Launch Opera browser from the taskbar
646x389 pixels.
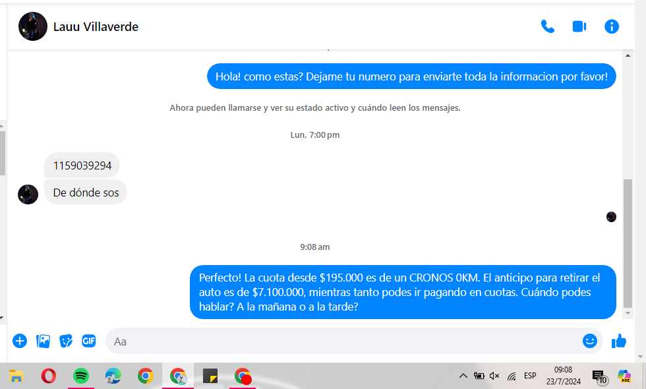pos(49,376)
